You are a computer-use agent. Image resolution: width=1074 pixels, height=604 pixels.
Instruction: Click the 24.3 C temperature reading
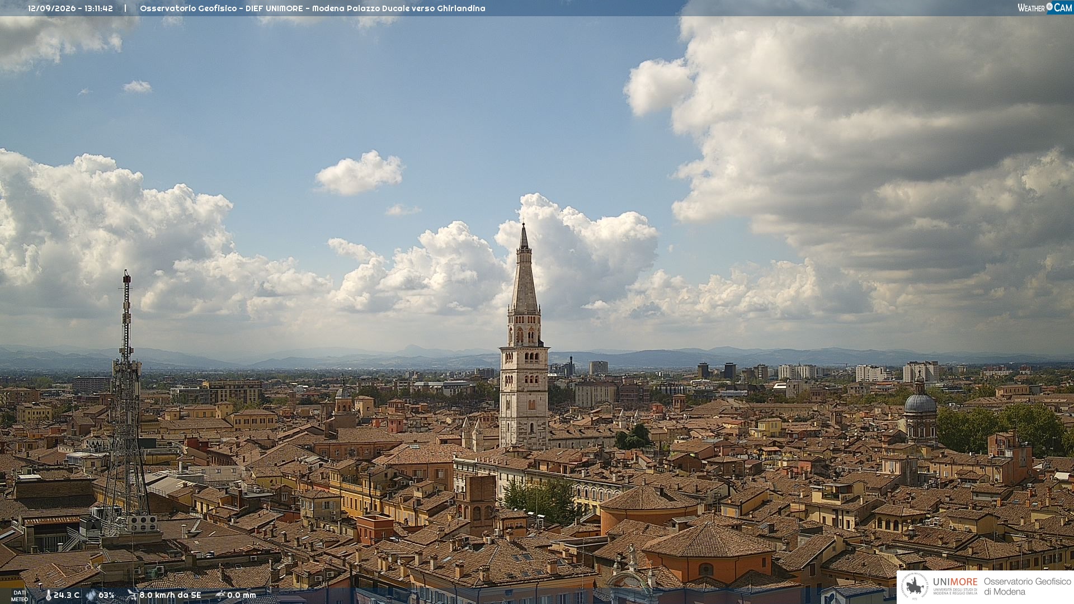(x=67, y=596)
